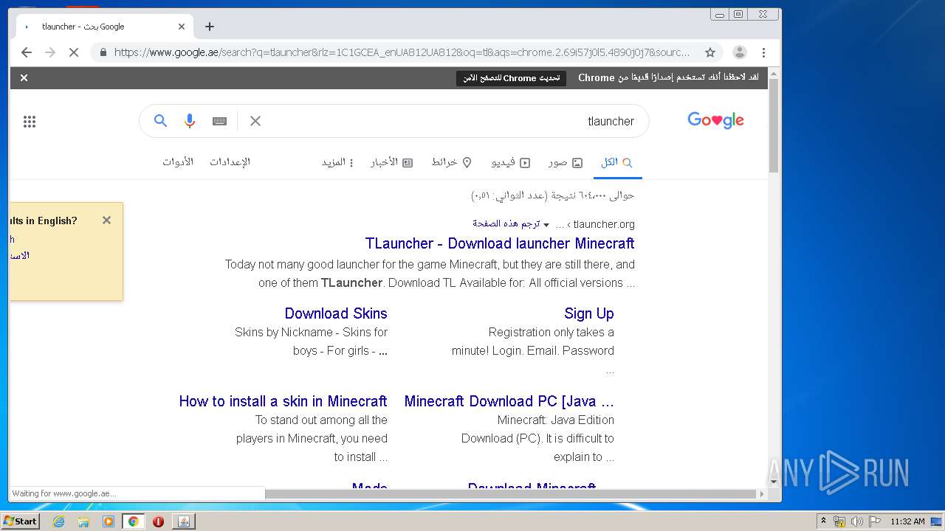
Task: Click the address bar URL
Action: [x=402, y=52]
